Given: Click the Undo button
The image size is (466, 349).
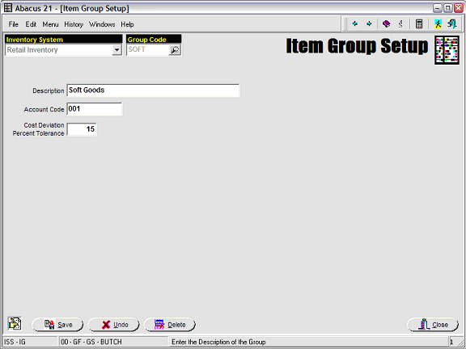Looking at the screenshot, I should tap(113, 325).
